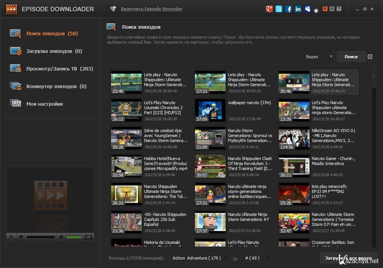Screen dimensions: 383x268
Task: Share via Twitter icon
Action: click(x=279, y=9)
